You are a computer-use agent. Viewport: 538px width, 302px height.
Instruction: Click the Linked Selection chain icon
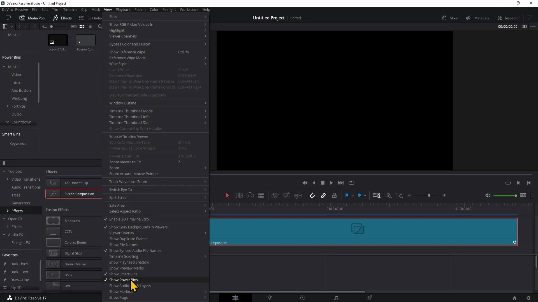coord(323,195)
